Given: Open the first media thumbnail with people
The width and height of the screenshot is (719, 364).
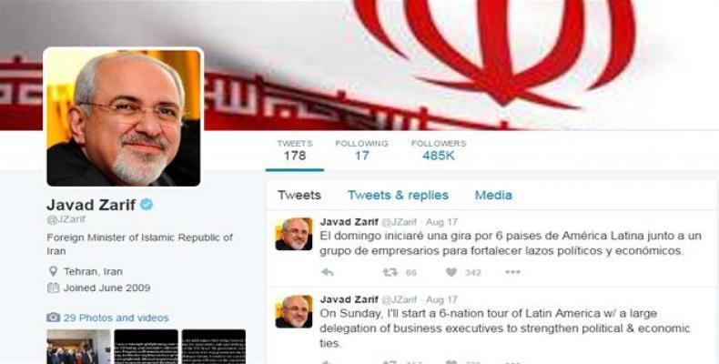Looking at the screenshot, I should pos(78,347).
